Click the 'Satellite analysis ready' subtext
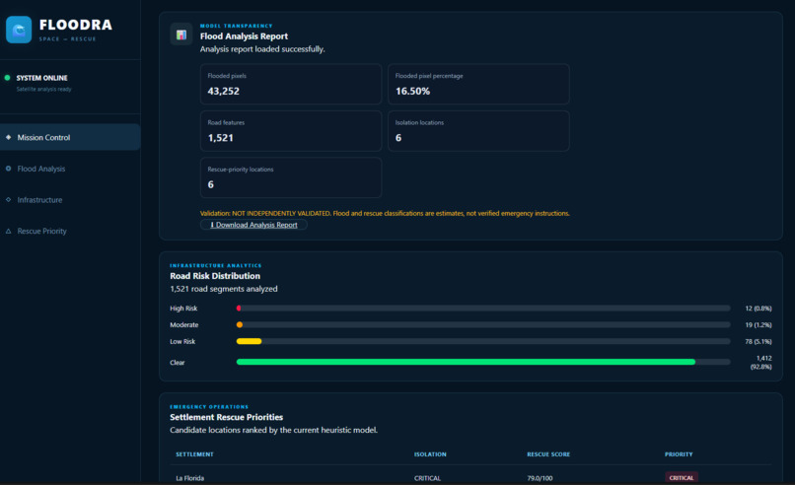Screen dimensions: 795x485 pyautogui.click(x=43, y=89)
